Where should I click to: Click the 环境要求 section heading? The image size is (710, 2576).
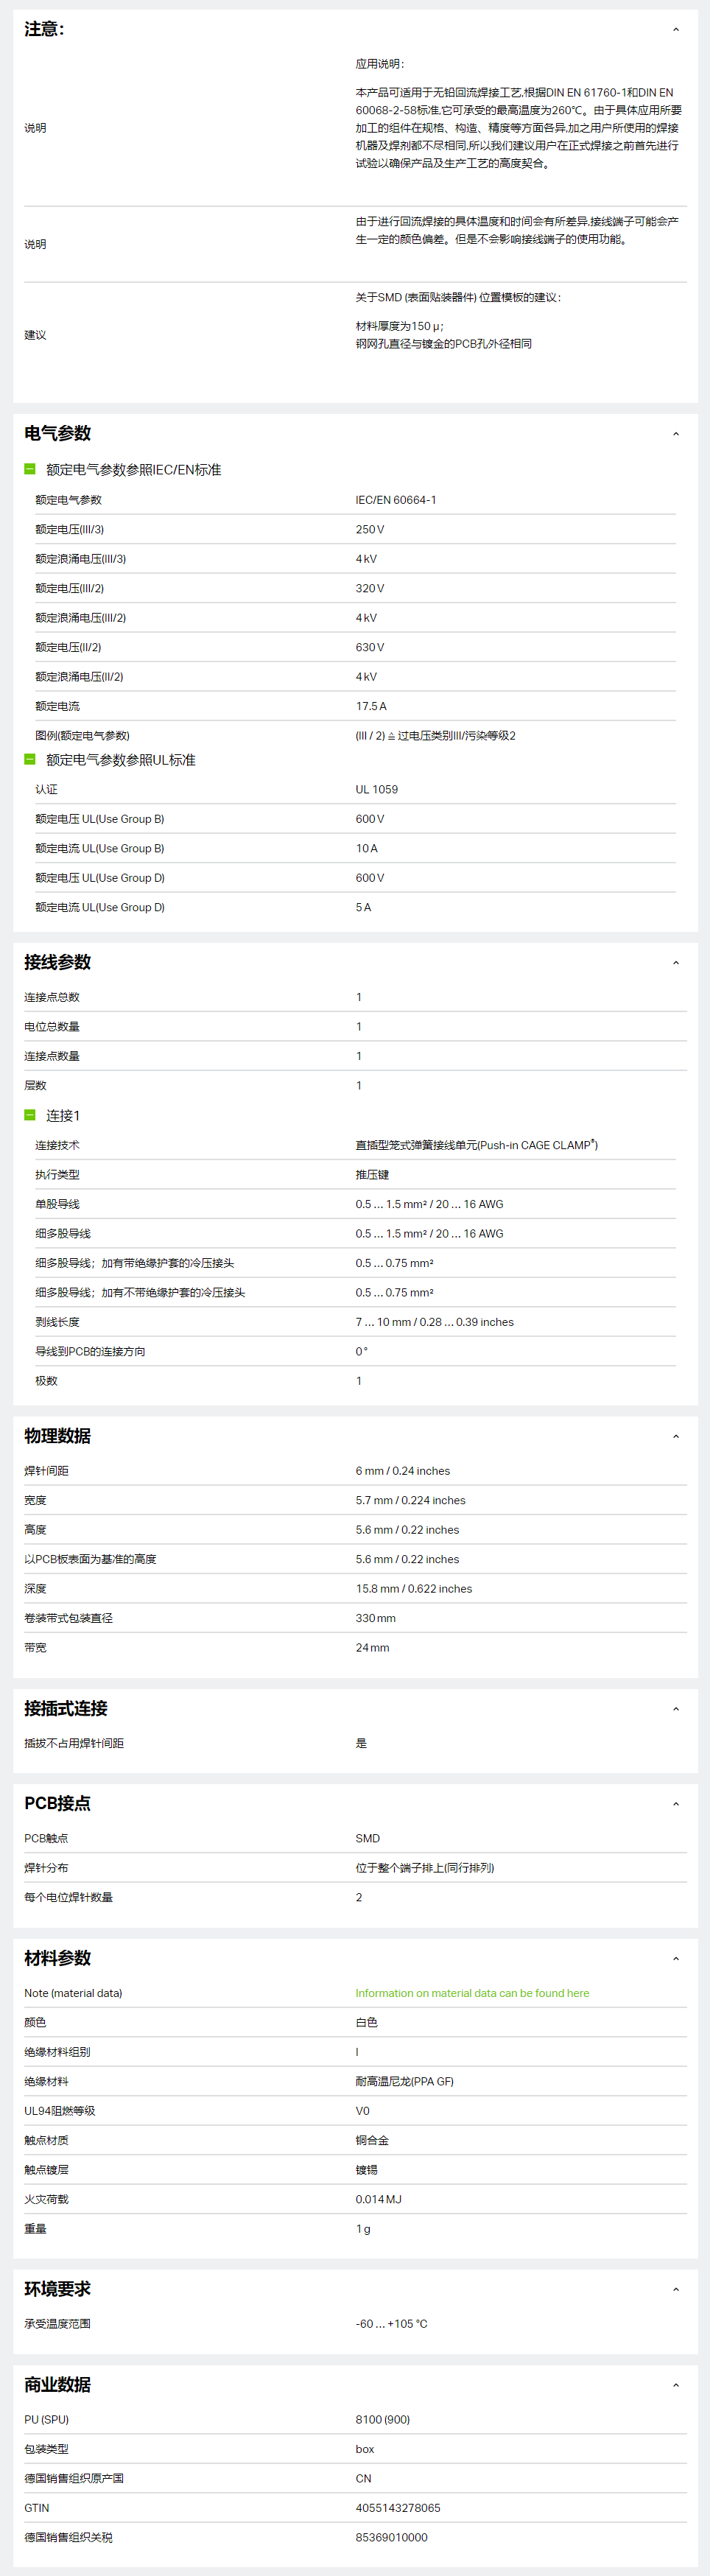pos(58,2288)
